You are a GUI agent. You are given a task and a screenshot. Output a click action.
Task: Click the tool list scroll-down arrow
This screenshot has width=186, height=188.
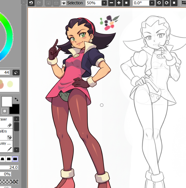tap(16, 150)
